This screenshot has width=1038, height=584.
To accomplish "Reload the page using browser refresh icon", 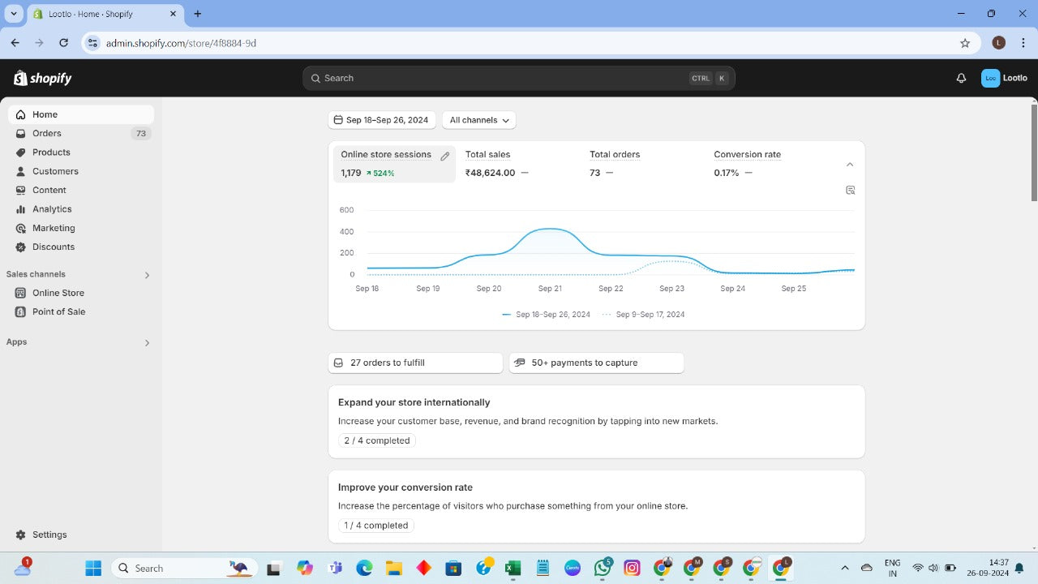I will [64, 43].
